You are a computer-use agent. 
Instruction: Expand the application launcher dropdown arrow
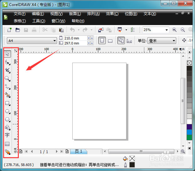pos(126,30)
